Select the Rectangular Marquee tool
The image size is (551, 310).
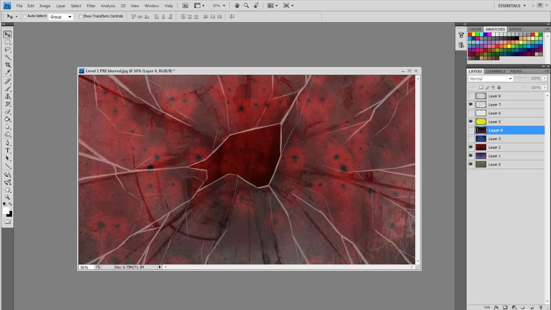click(x=8, y=42)
